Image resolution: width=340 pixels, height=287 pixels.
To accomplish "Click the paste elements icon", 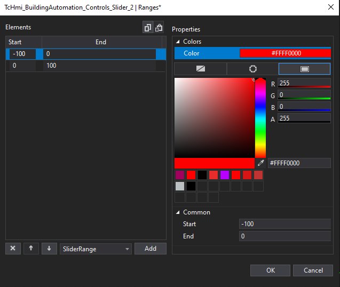I will pyautogui.click(x=159, y=27).
